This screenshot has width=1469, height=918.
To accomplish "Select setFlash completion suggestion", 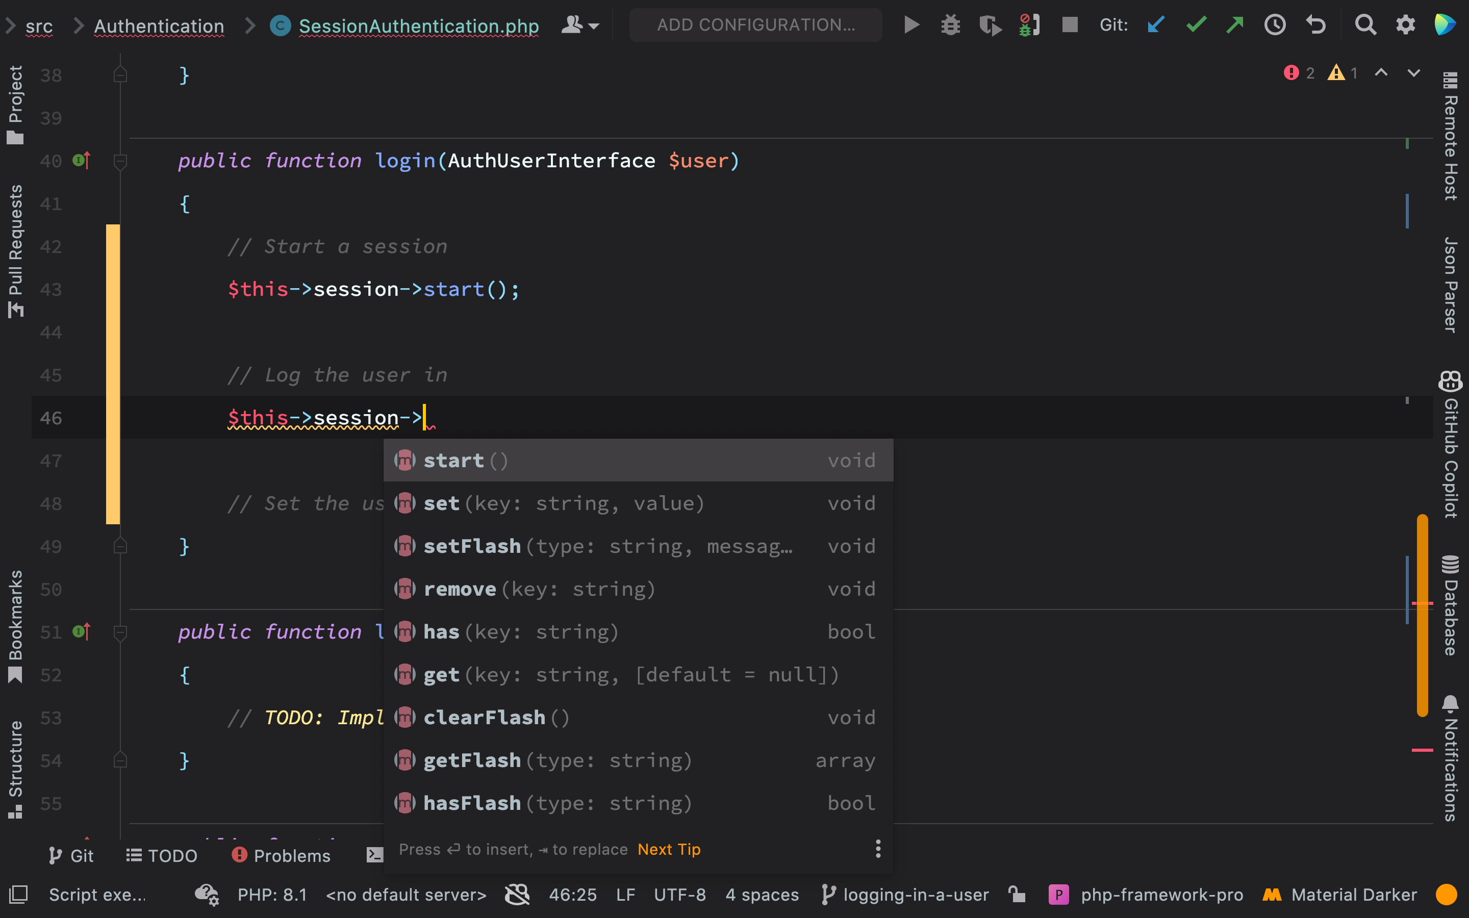I will tap(638, 546).
